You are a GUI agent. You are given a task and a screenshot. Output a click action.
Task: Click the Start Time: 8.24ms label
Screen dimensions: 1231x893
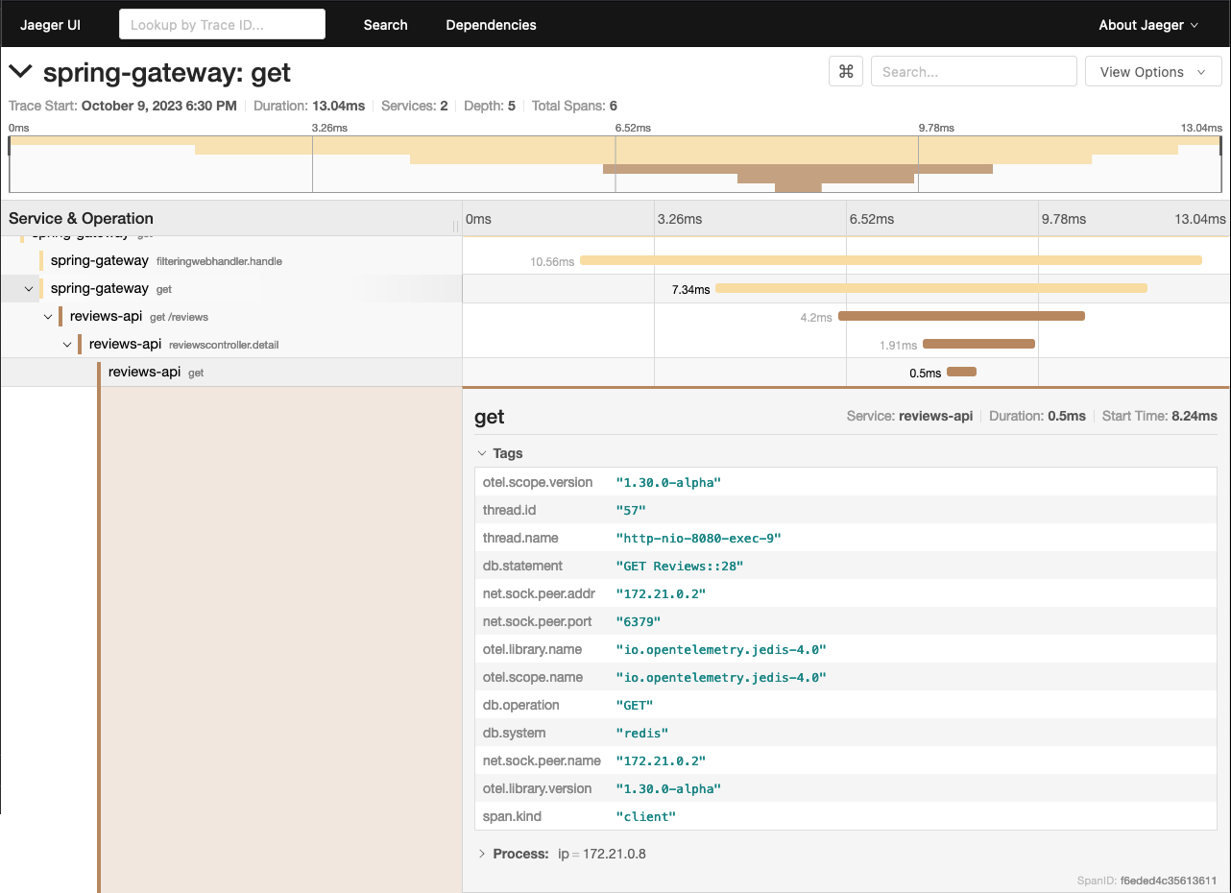(1160, 416)
